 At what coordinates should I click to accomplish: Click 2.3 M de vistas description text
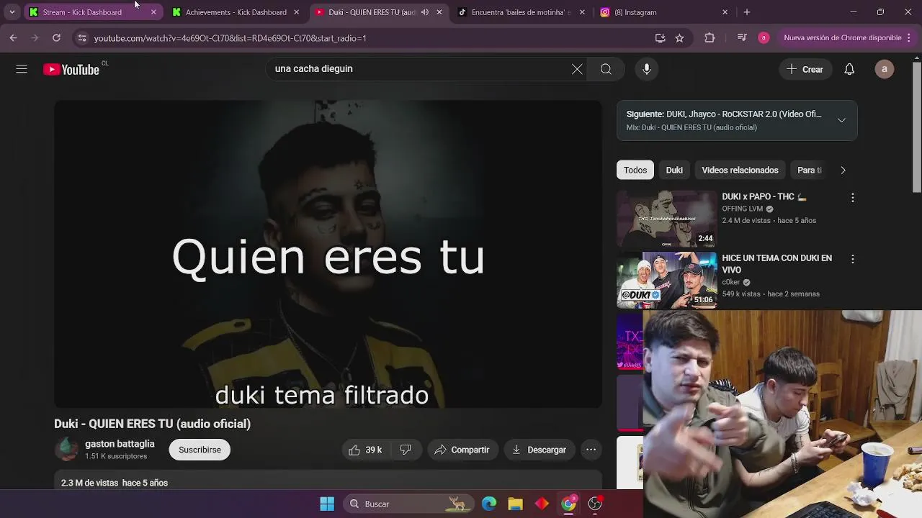[x=115, y=483]
